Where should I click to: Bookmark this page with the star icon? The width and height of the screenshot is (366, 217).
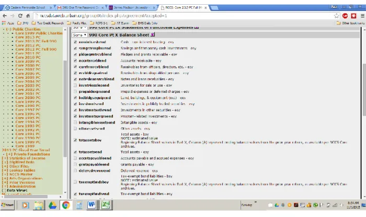pos(336,16)
